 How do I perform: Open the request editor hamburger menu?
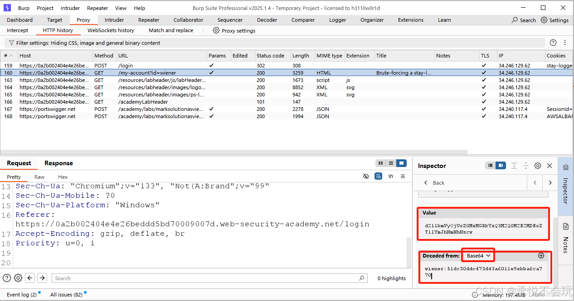[403, 177]
